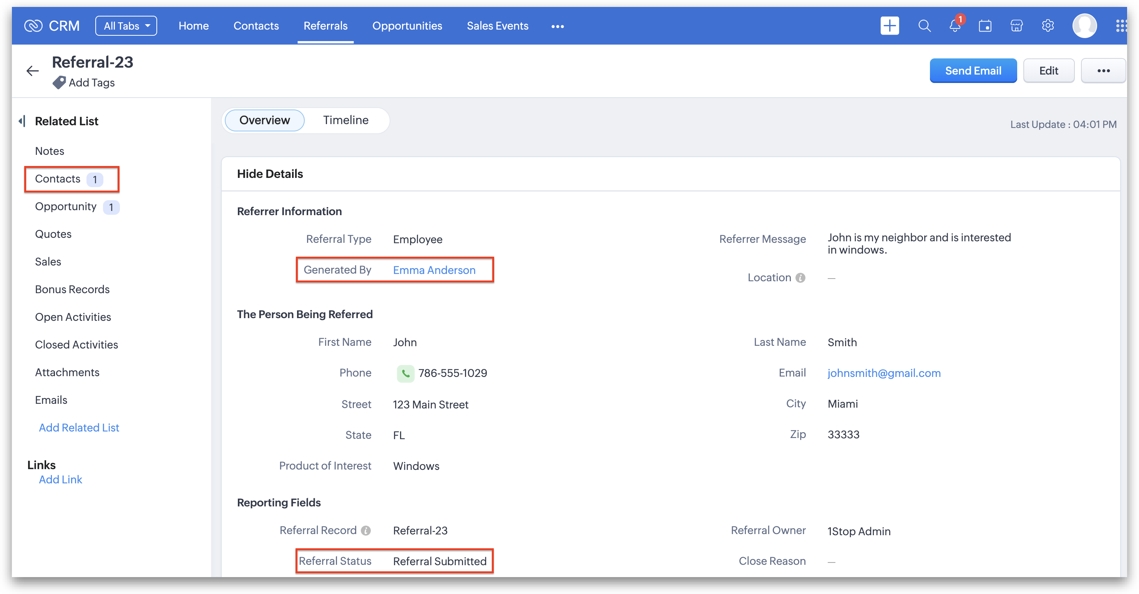The image size is (1139, 594).
Task: Open the notifications bell icon
Action: (955, 26)
